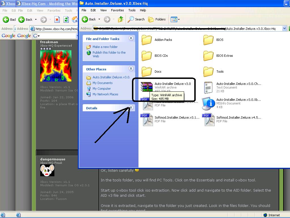Open the Tools folder icon
Image resolution: width=290 pixels, height=218 pixels.
pos(208,72)
